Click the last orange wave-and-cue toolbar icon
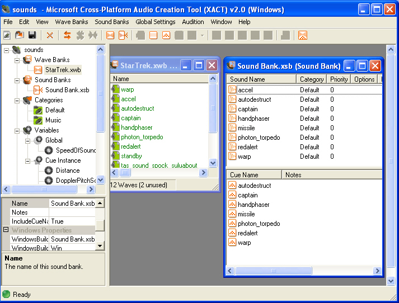 click(x=303, y=35)
